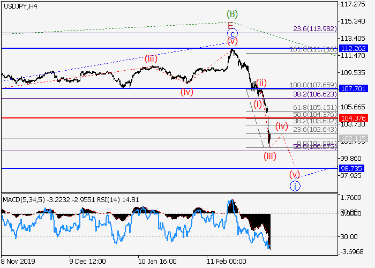
Task: Click the 38.2(106.623) Fibonacci level label
Action: [314, 94]
